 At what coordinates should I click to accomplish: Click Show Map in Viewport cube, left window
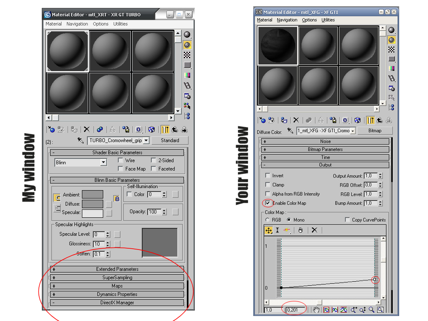point(151,130)
